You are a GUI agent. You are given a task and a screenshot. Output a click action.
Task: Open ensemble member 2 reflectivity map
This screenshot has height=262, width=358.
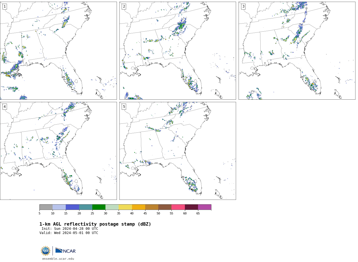(178, 51)
